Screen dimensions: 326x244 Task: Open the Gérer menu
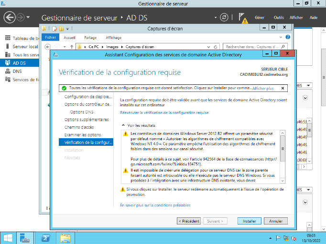click(260, 18)
